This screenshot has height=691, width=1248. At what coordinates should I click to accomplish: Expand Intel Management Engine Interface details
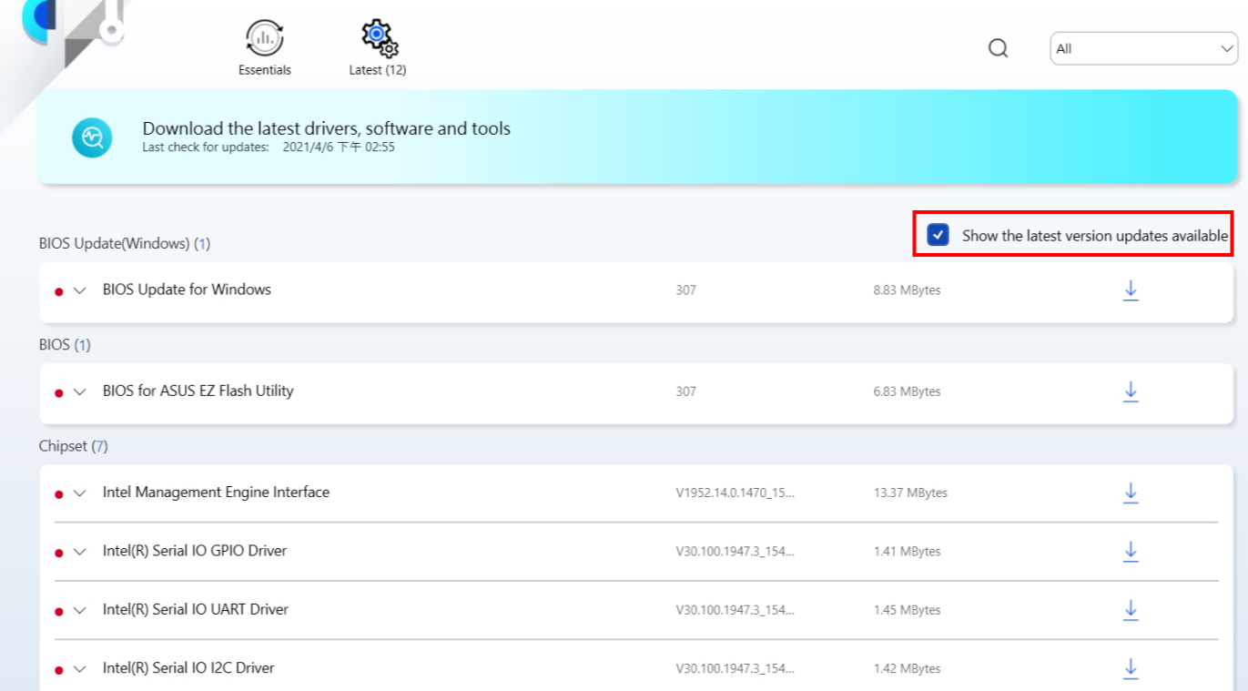[80, 493]
